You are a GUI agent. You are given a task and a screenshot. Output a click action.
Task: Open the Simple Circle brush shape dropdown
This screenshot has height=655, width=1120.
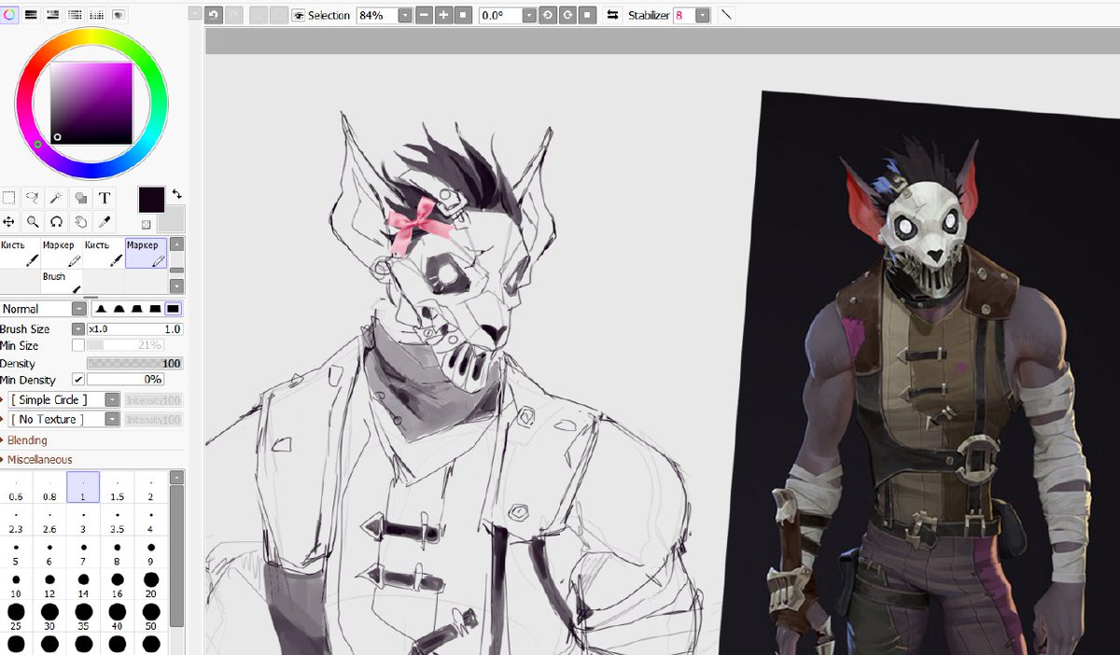[x=112, y=399]
